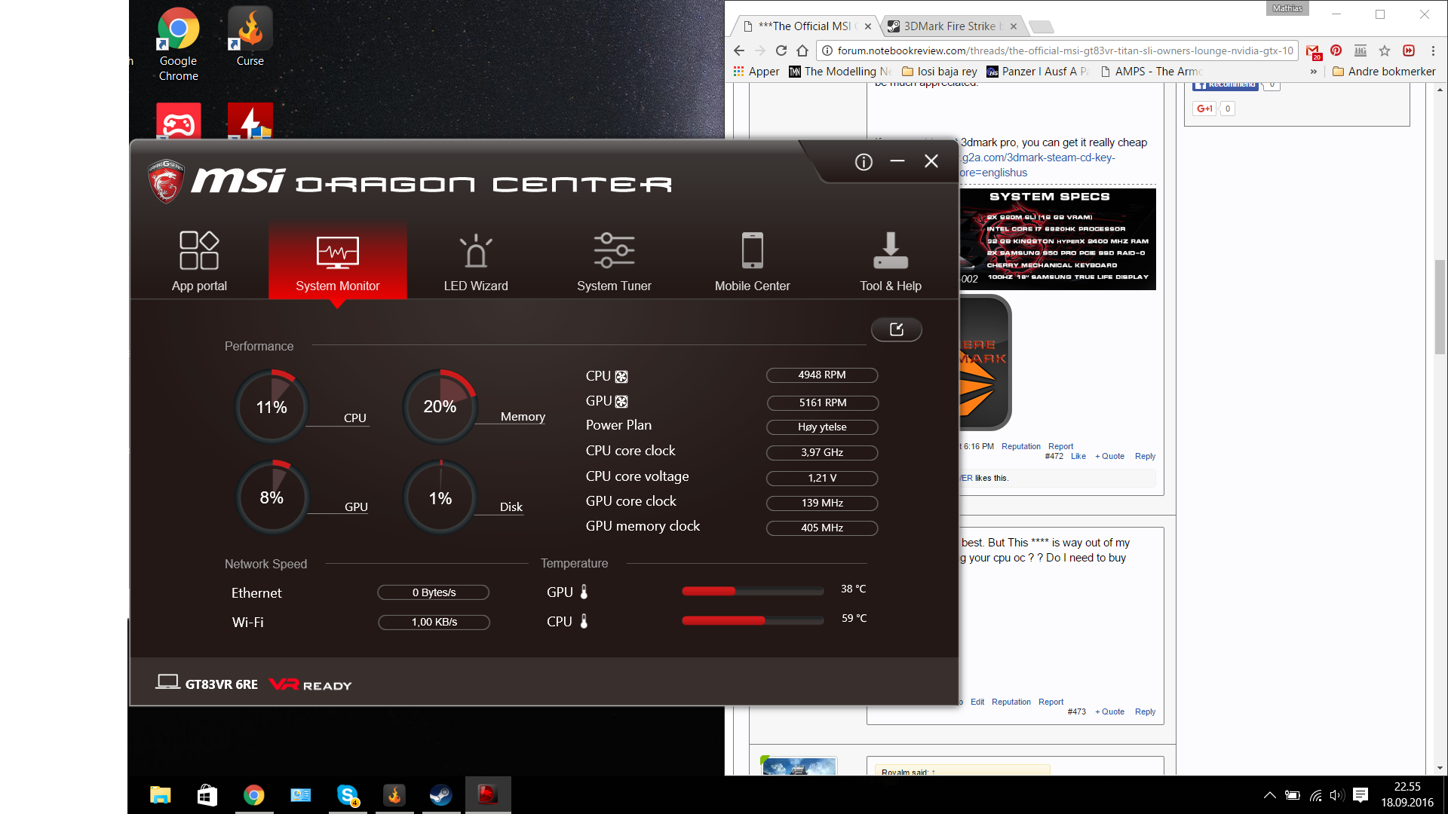Open Steam from the taskbar

click(440, 795)
